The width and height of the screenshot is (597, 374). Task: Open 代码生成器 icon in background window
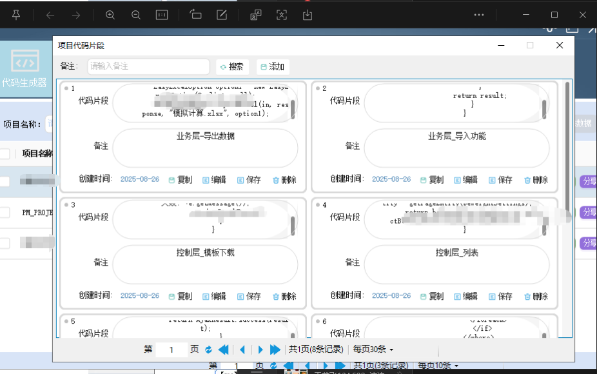click(x=24, y=68)
